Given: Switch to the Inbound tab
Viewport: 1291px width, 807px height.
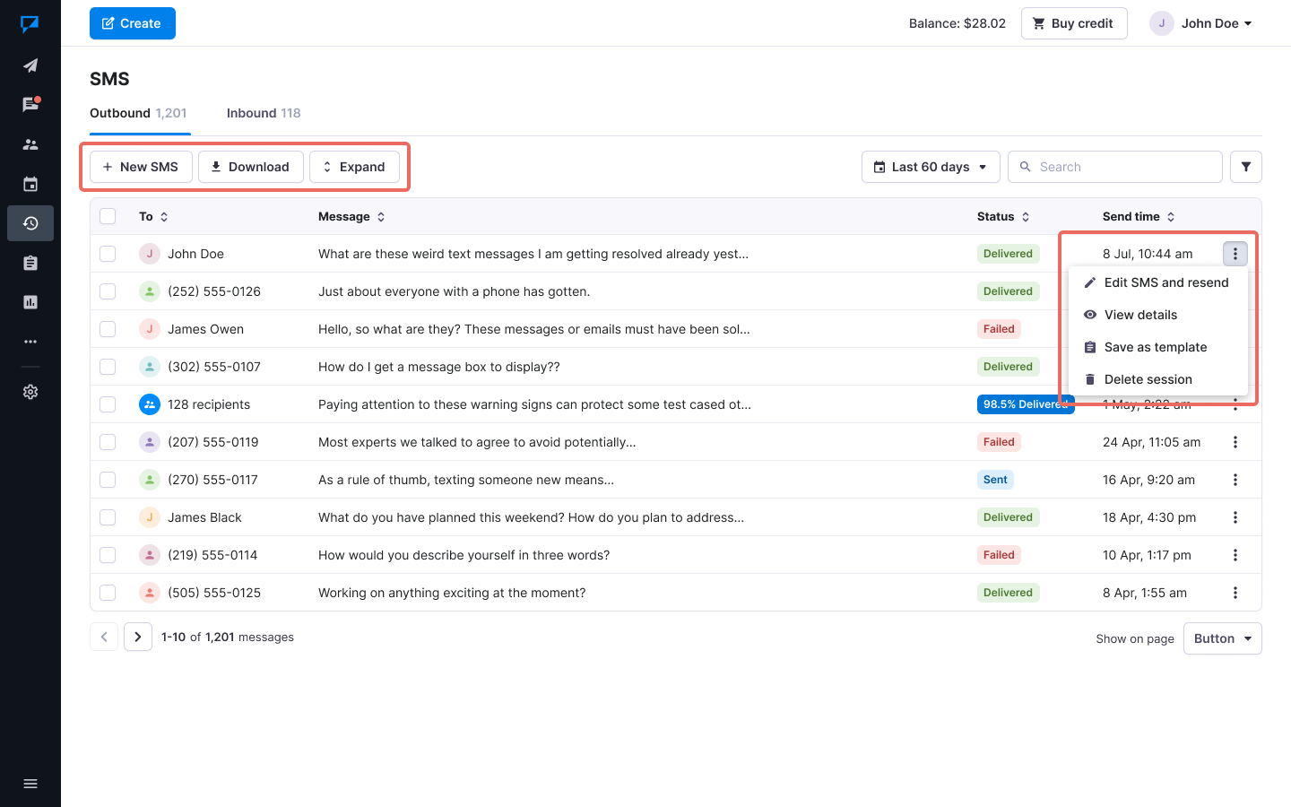Looking at the screenshot, I should point(263,113).
